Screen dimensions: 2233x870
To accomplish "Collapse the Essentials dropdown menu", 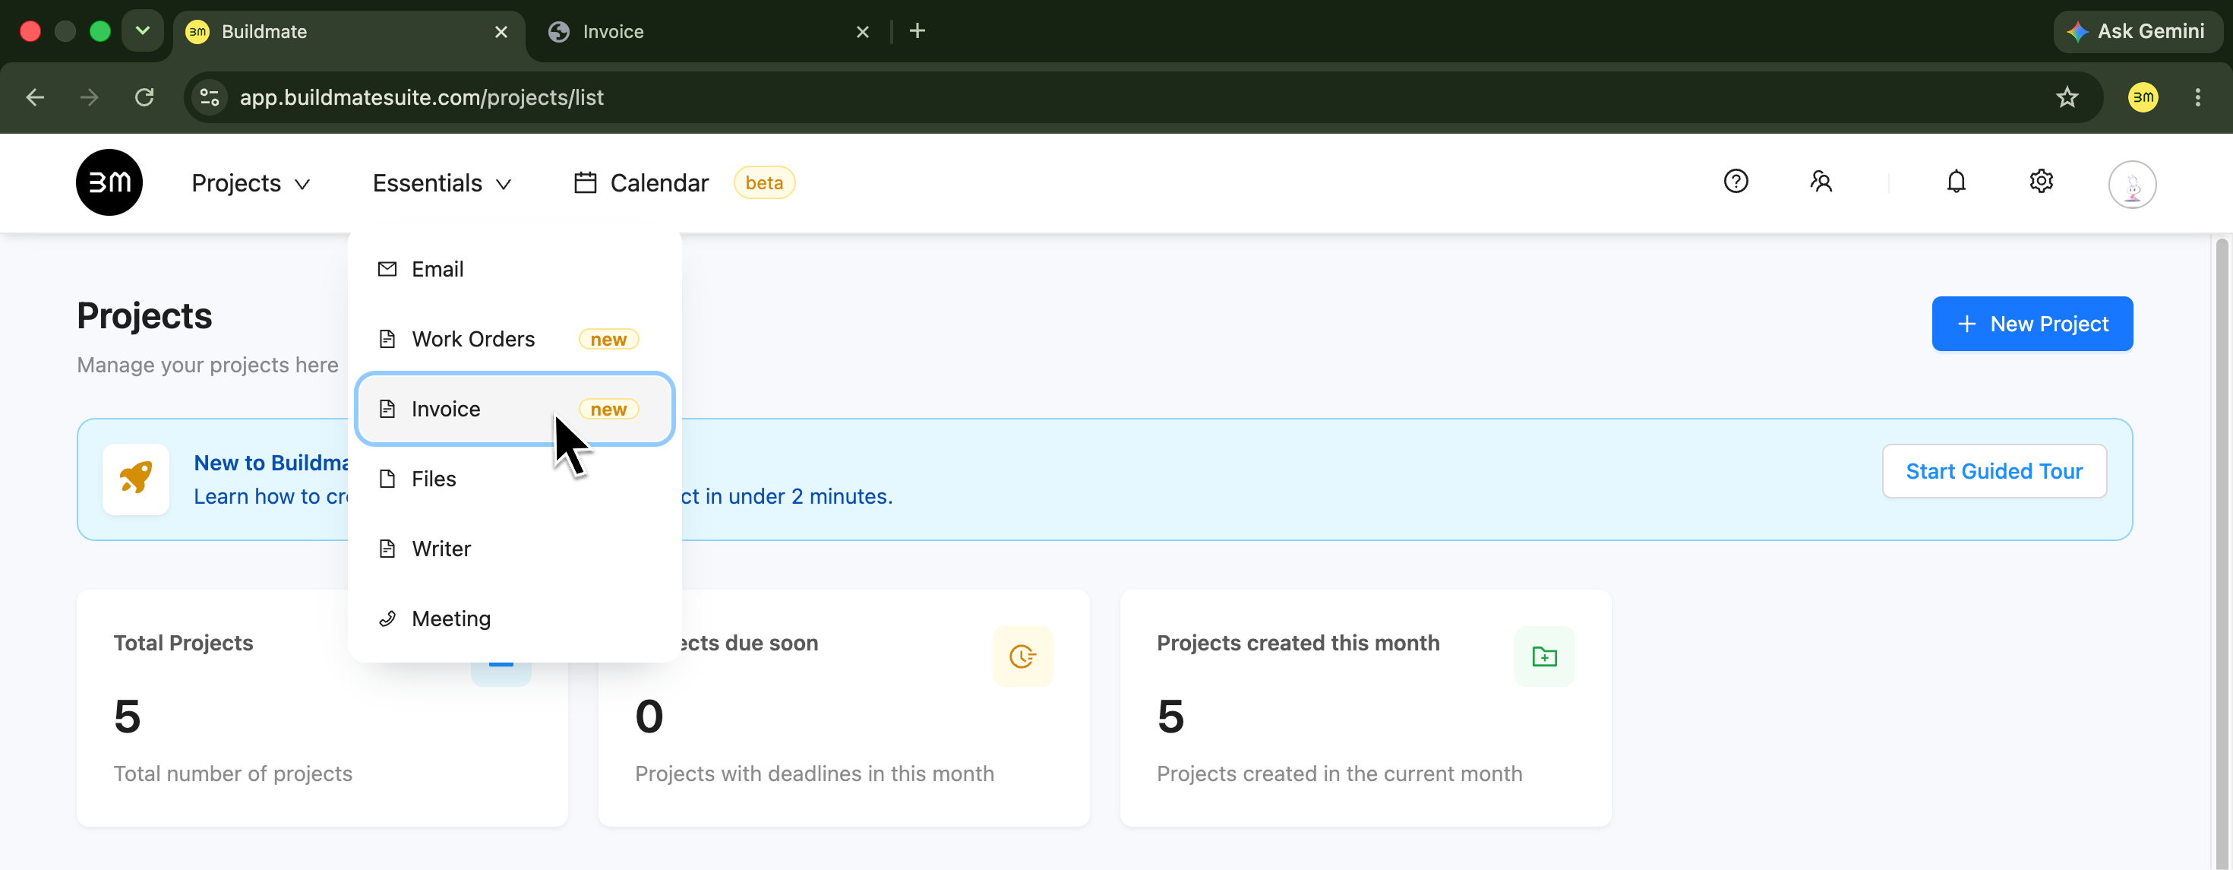I will [442, 183].
